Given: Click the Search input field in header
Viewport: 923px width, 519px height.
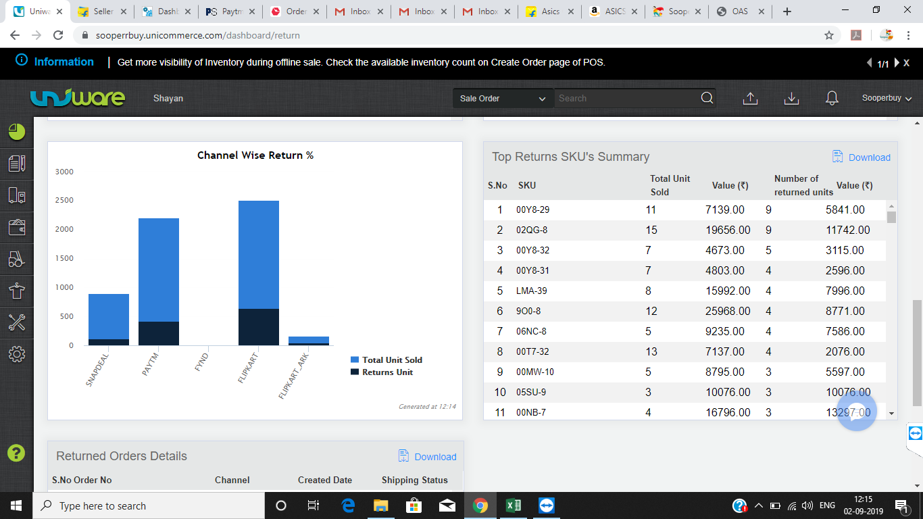Looking at the screenshot, I should pos(625,99).
